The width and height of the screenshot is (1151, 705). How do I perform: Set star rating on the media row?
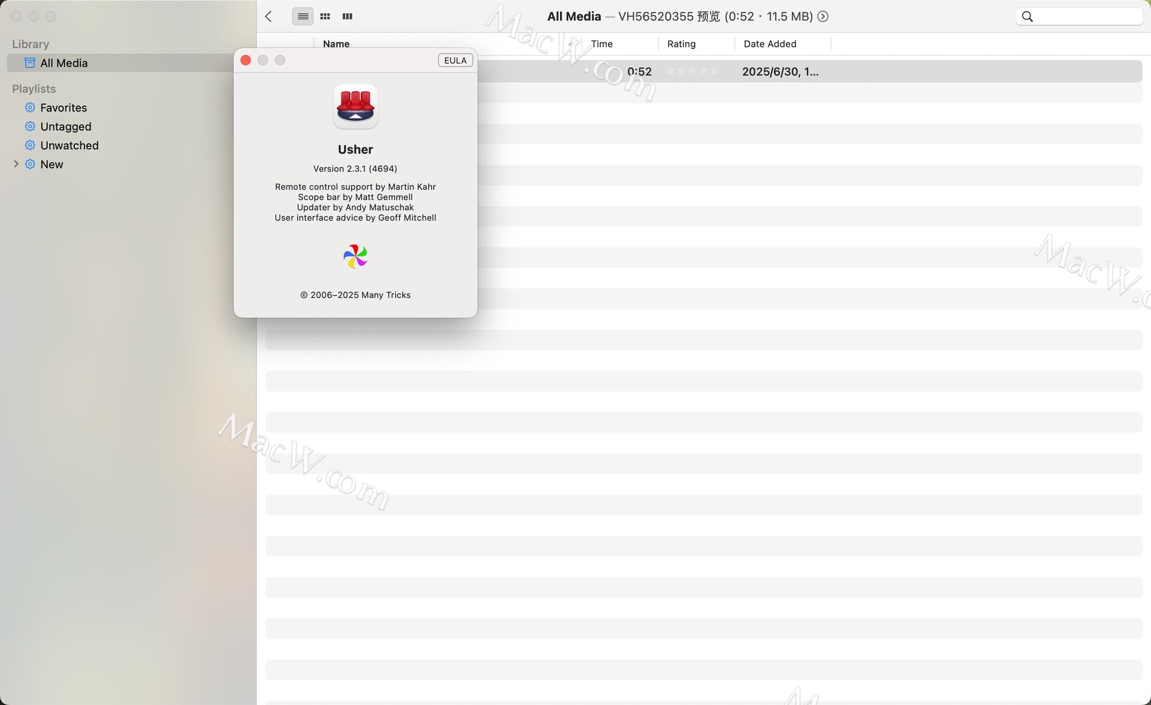pyautogui.click(x=692, y=71)
